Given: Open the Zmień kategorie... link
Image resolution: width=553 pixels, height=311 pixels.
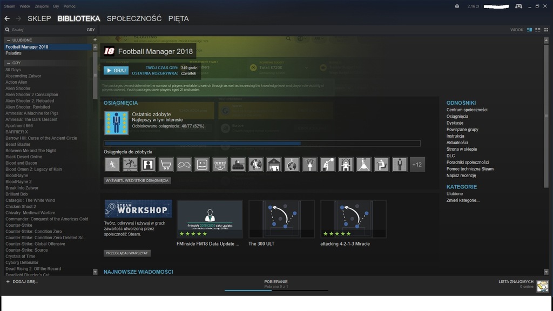Looking at the screenshot, I should (463, 200).
